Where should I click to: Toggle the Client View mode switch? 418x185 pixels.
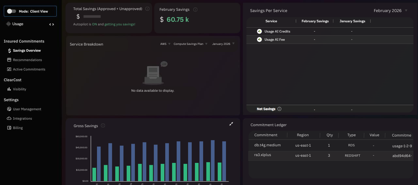[x=11, y=11]
